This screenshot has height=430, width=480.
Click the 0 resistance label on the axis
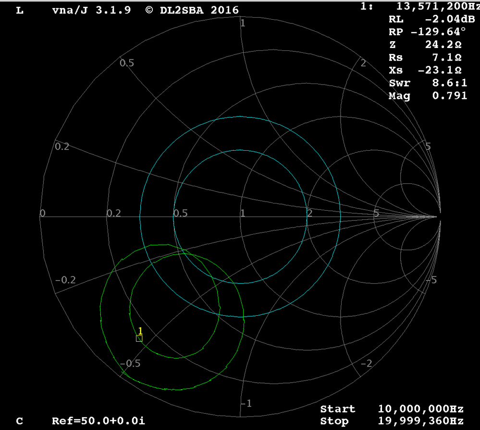coord(43,213)
